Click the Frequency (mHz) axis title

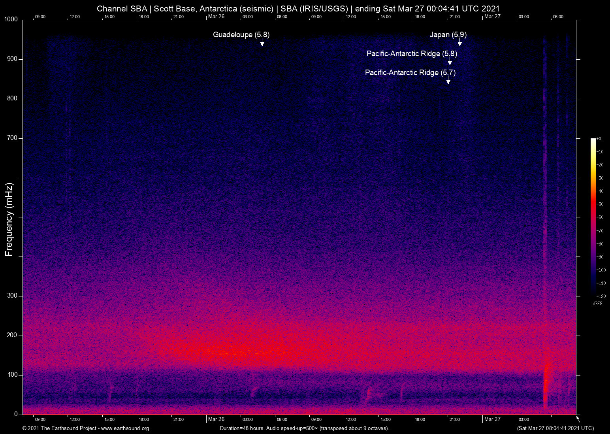click(9, 219)
